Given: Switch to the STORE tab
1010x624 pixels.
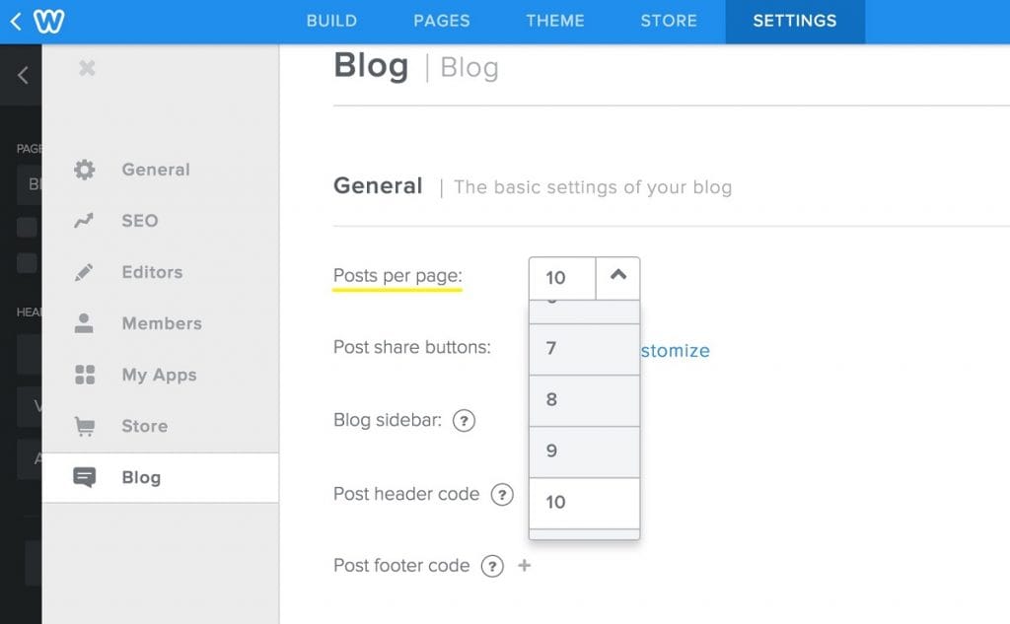Looking at the screenshot, I should 669,22.
